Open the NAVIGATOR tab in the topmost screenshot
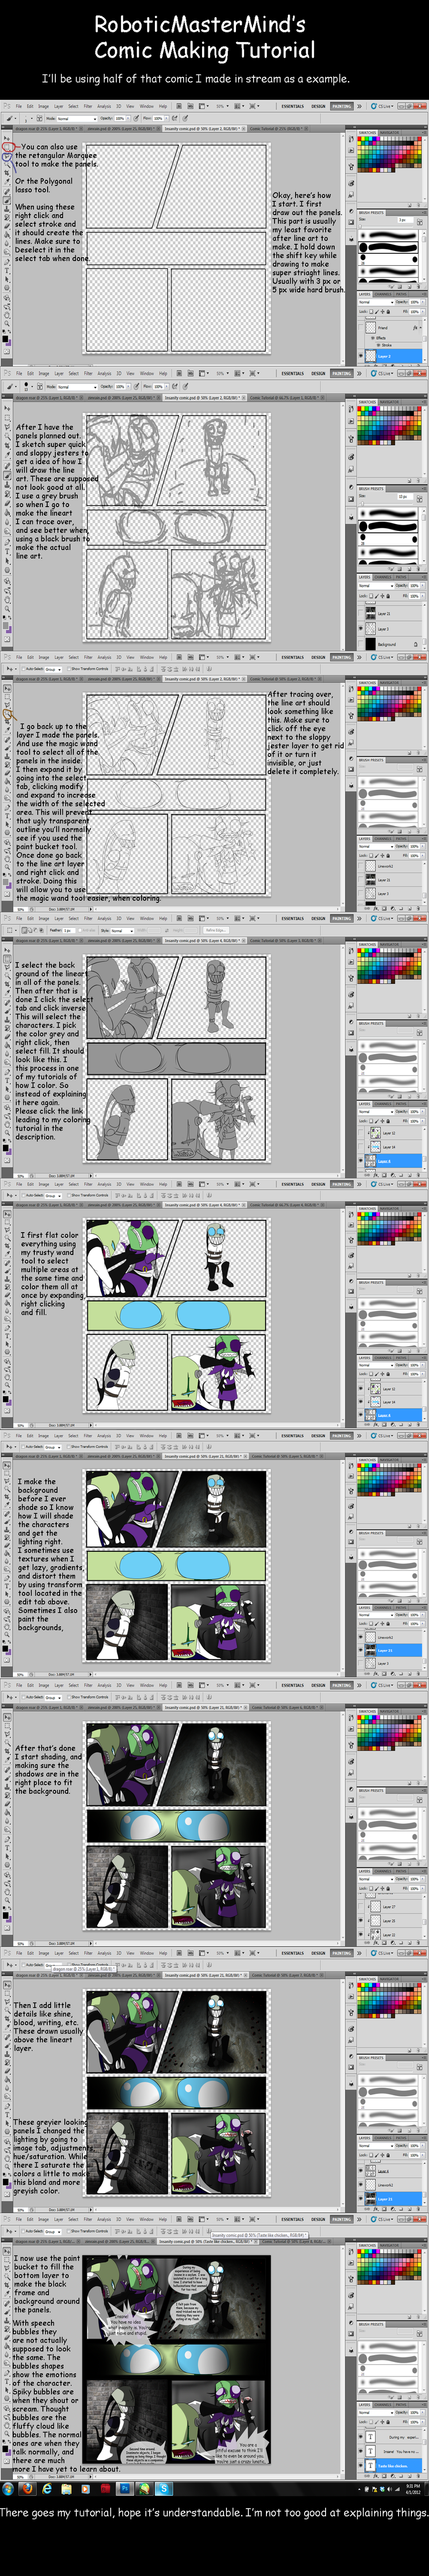The height and width of the screenshot is (2576, 429). (389, 132)
